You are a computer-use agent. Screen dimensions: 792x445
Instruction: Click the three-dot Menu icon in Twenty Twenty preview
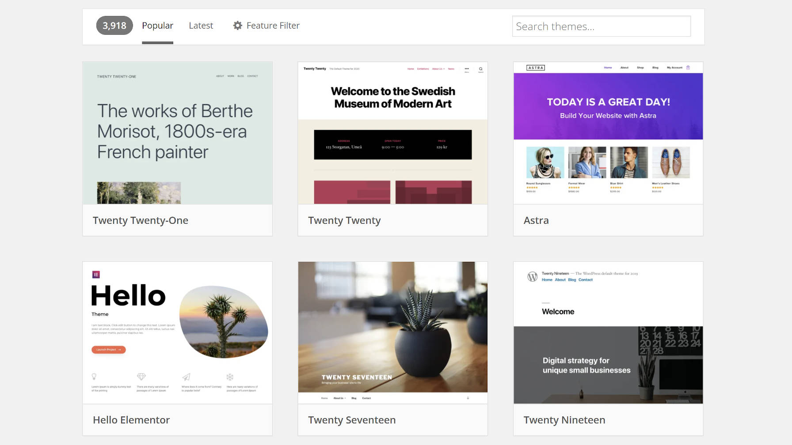(466, 68)
